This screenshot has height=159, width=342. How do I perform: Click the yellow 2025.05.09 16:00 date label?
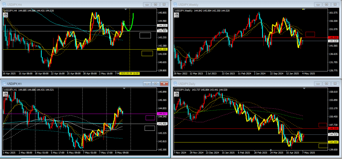[130, 74]
